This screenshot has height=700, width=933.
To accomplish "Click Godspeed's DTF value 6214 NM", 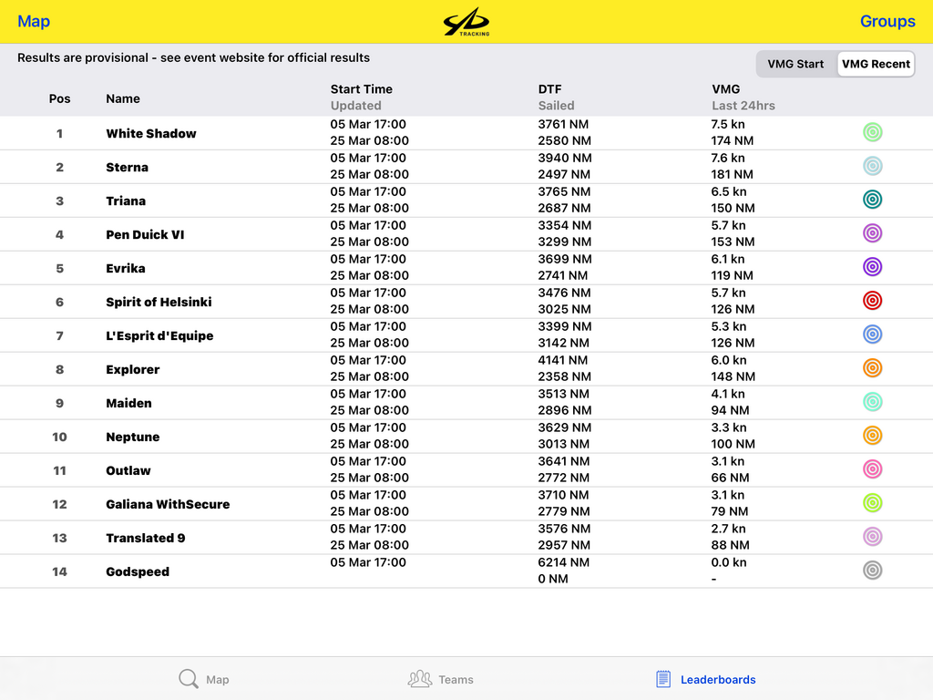I will pyautogui.click(x=563, y=562).
